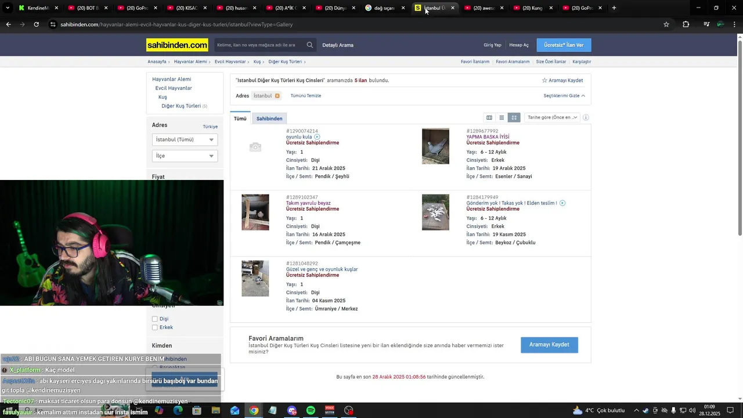
Task: Click Tümünü Temizle link
Action: [x=306, y=96]
